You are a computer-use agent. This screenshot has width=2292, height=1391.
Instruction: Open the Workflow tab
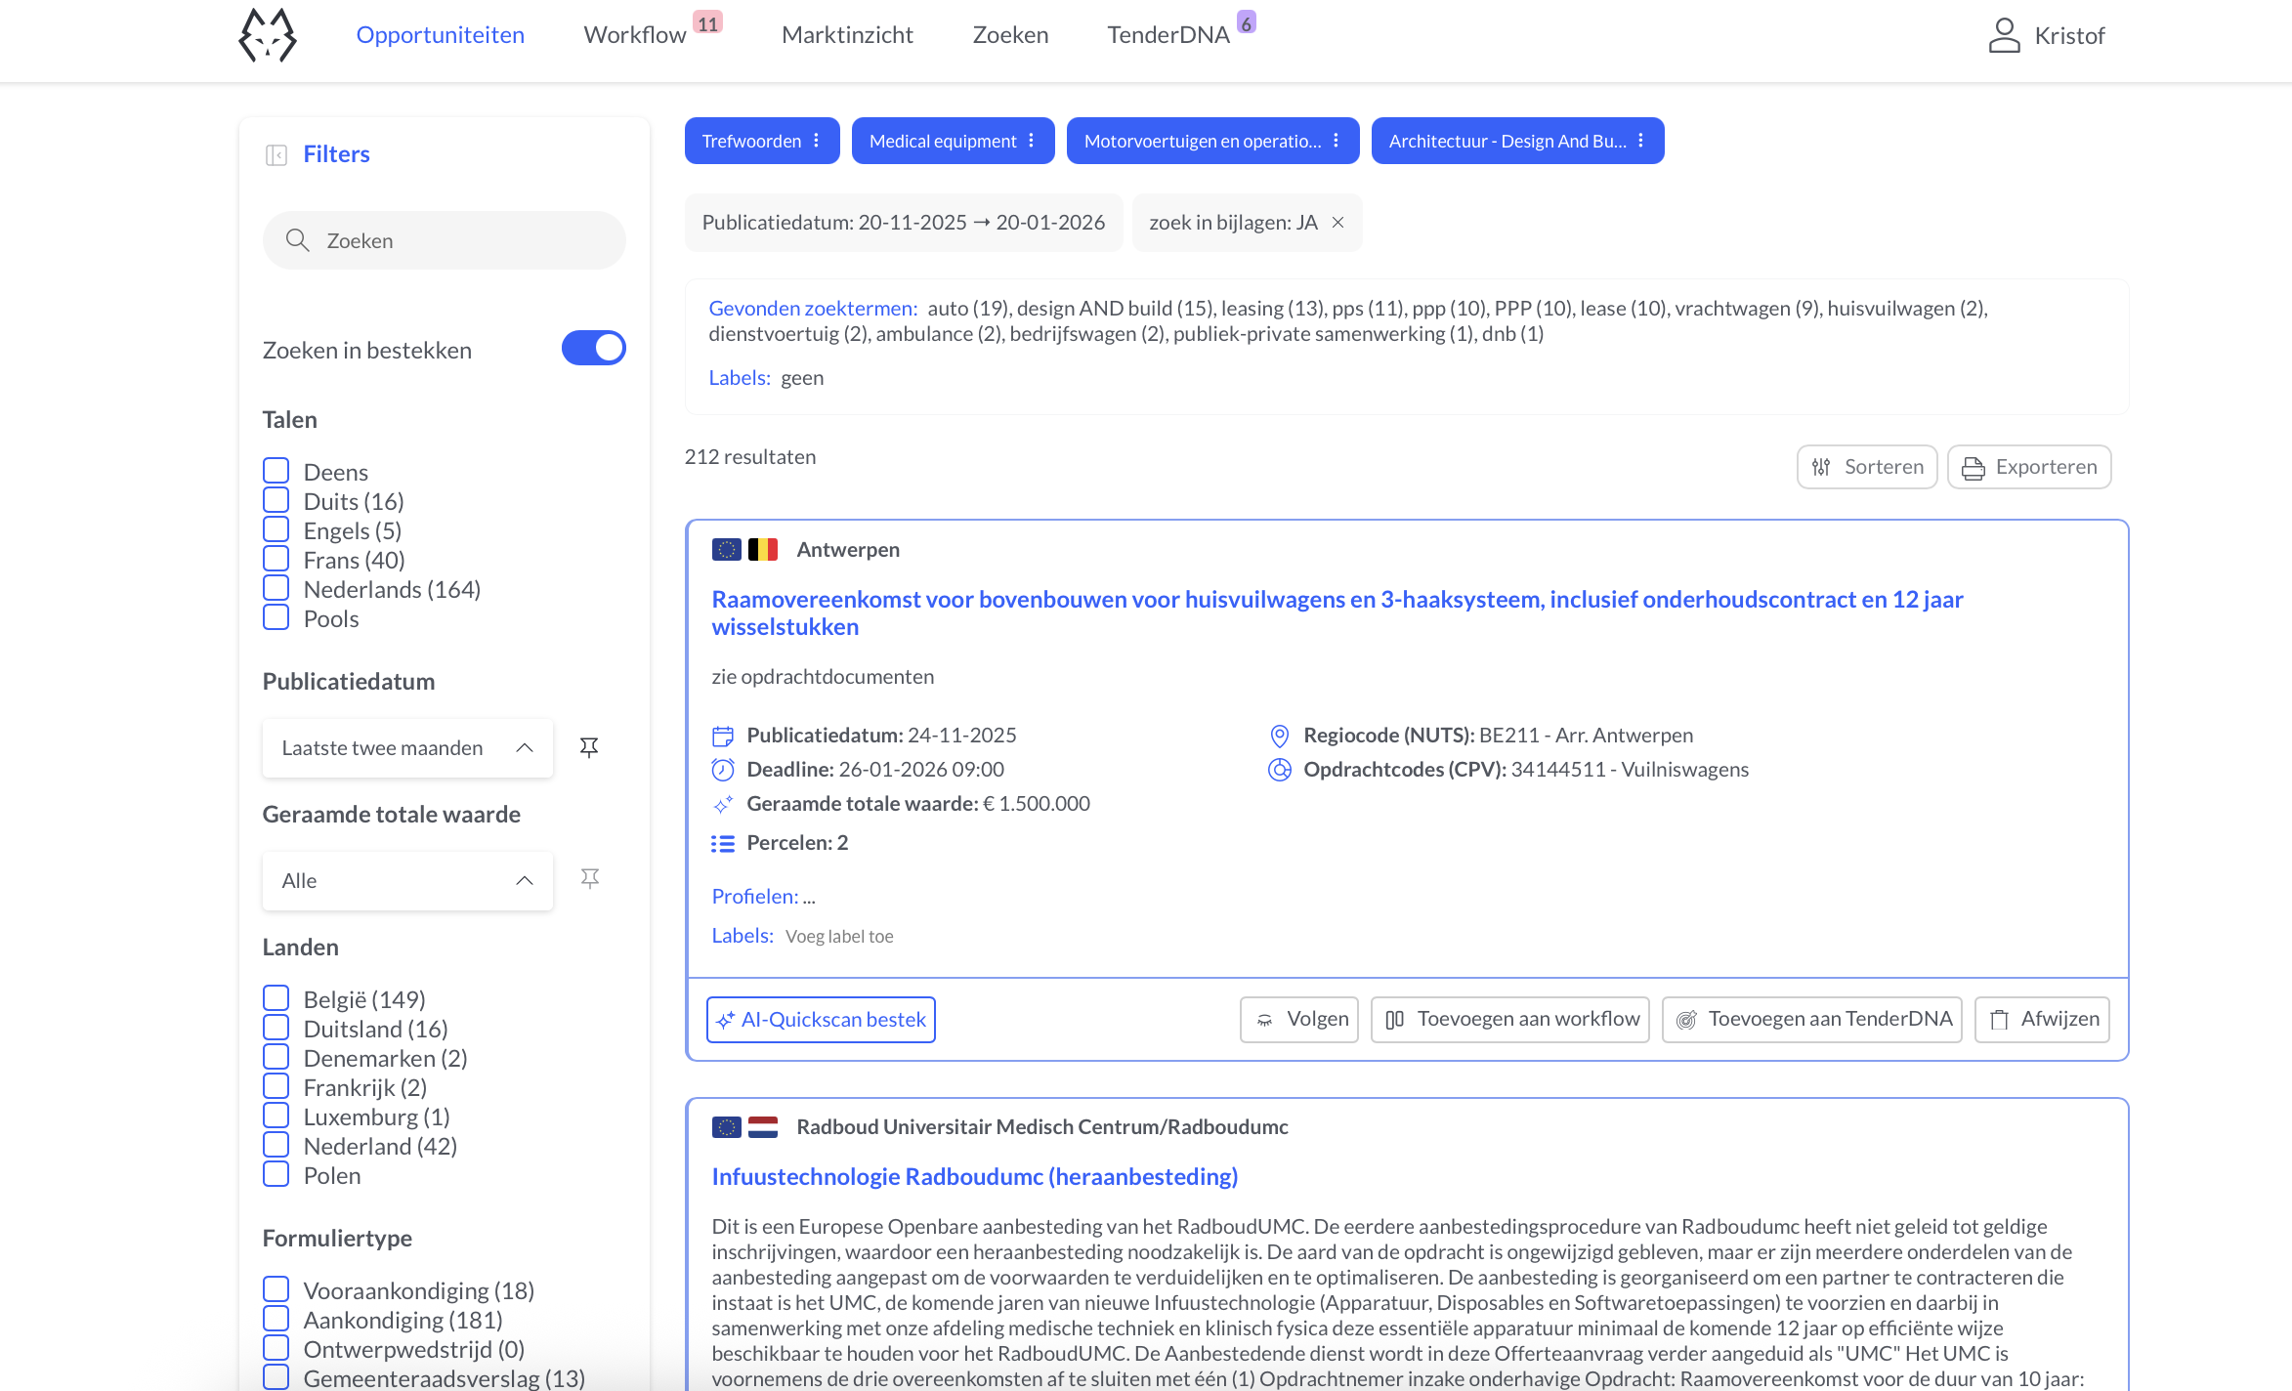(x=634, y=35)
